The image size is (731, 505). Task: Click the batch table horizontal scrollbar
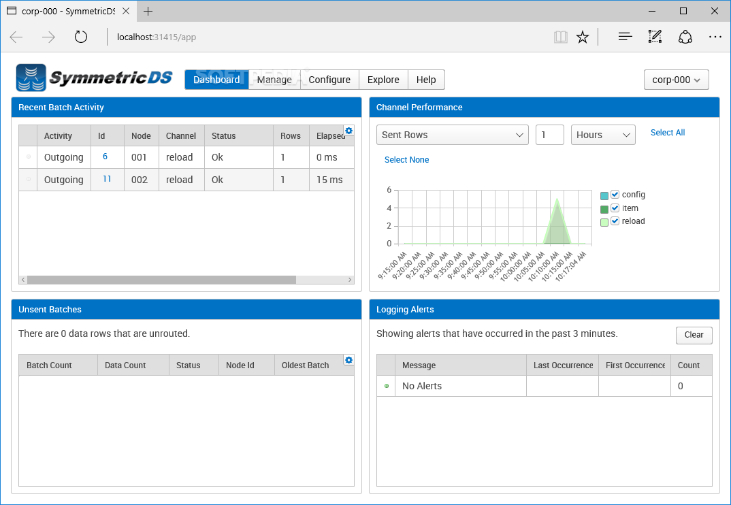pyautogui.click(x=161, y=280)
